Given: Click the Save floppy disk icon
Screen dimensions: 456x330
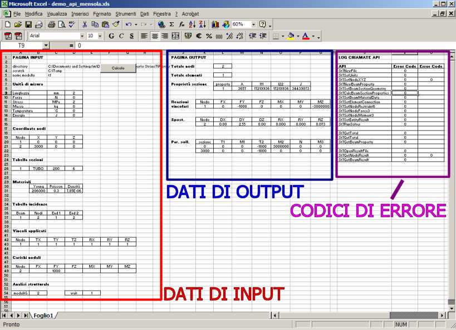Looking at the screenshot, I should point(28,24).
